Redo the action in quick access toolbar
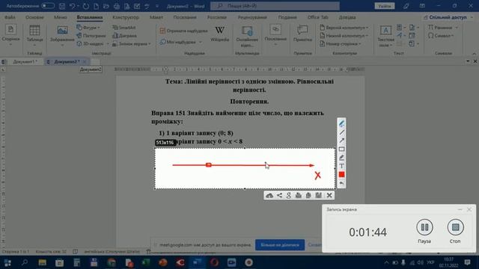This screenshot has width=479, height=269. point(86,6)
